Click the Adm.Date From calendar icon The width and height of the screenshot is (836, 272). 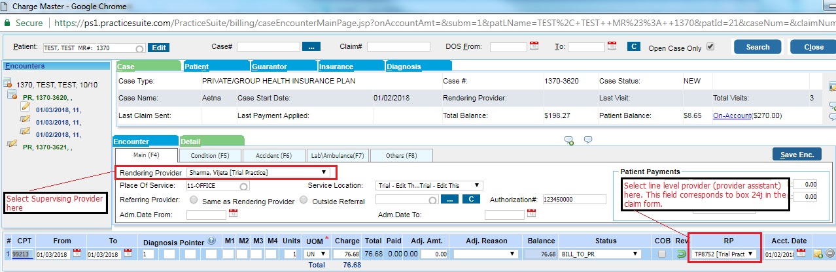[x=234, y=214]
